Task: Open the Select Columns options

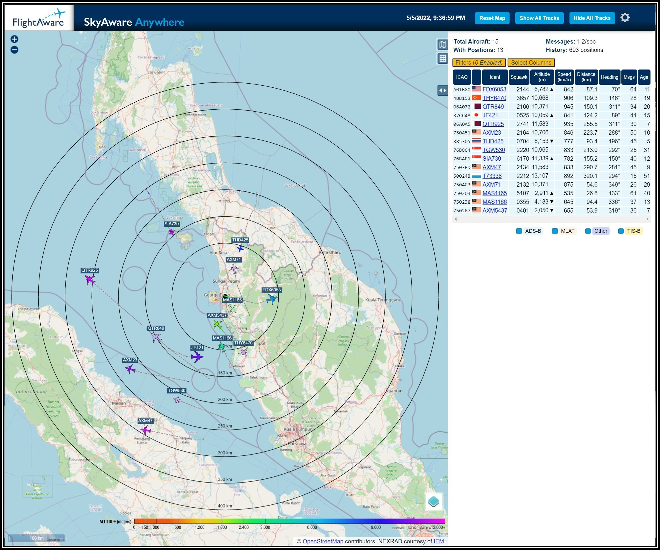Action: (x=531, y=63)
